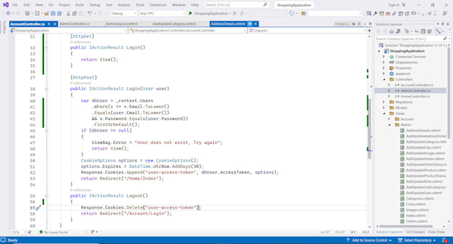
Task: Click the screwdriver quick actions icon on line 57
Action: [x=38, y=207]
